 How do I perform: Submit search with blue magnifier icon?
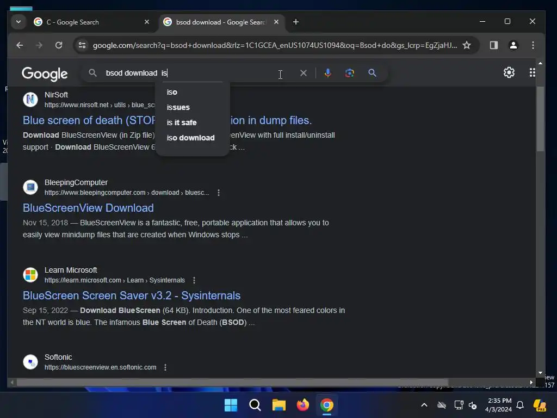point(372,73)
